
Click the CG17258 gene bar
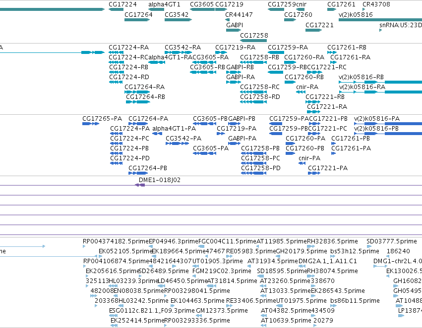pos(253,41)
